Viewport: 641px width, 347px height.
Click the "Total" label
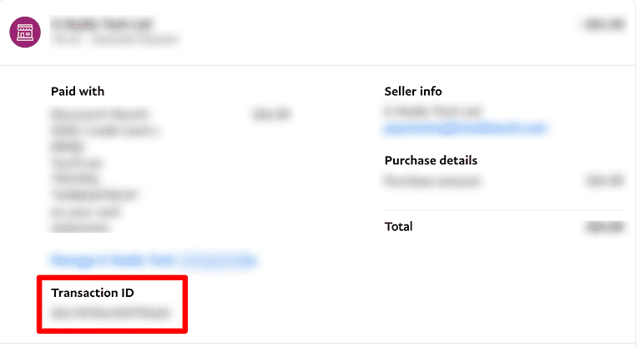point(398,226)
